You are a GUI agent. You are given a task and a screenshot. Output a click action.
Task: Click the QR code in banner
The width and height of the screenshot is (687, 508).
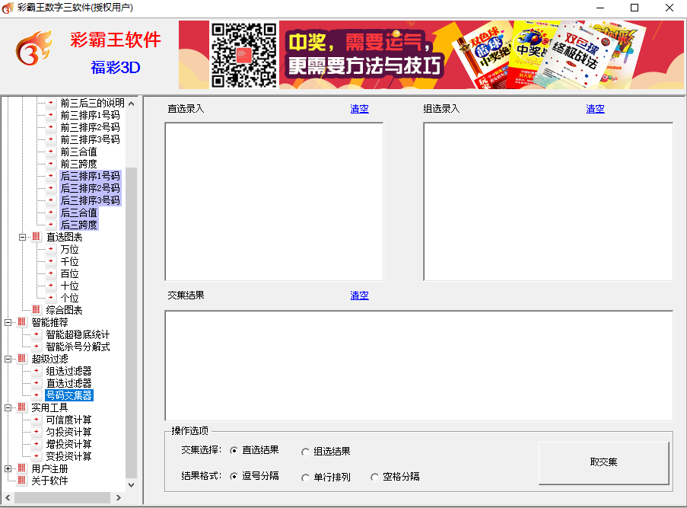244,55
